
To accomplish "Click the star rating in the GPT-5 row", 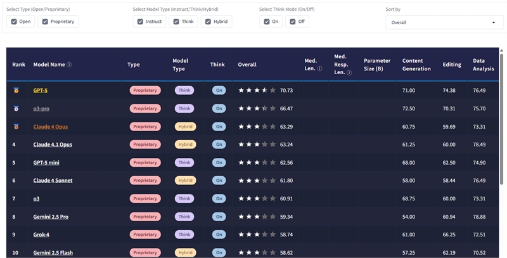I will pyautogui.click(x=257, y=90).
